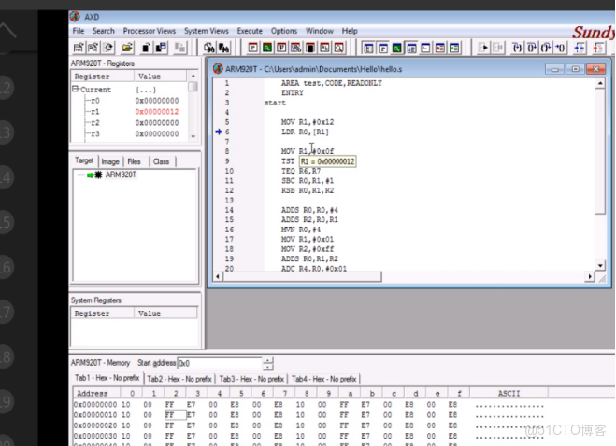The width and height of the screenshot is (616, 446).
Task: Click the binoculars Find icon in toolbar
Action: [209, 47]
